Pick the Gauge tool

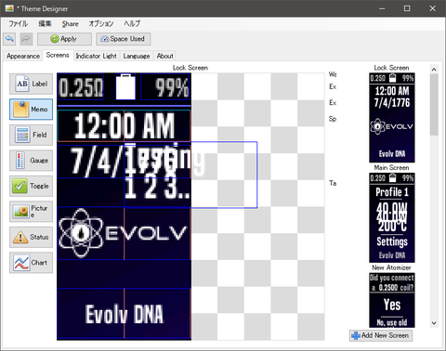pos(31,161)
